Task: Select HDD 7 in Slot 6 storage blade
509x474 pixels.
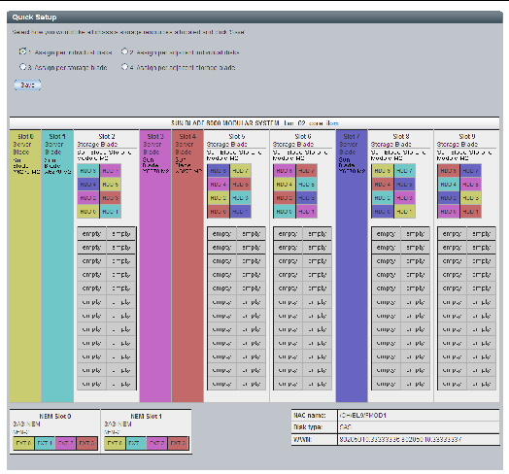Action: pos(306,171)
